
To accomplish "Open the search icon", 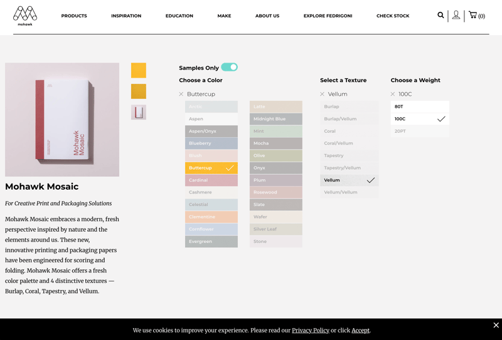I will (x=441, y=15).
